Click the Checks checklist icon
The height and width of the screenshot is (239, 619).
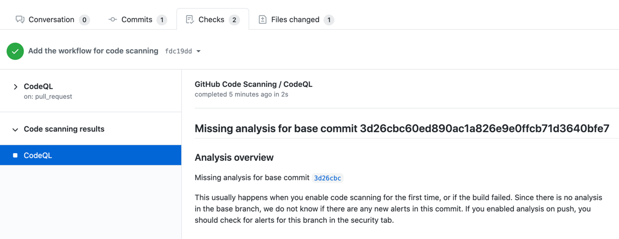[x=190, y=19]
